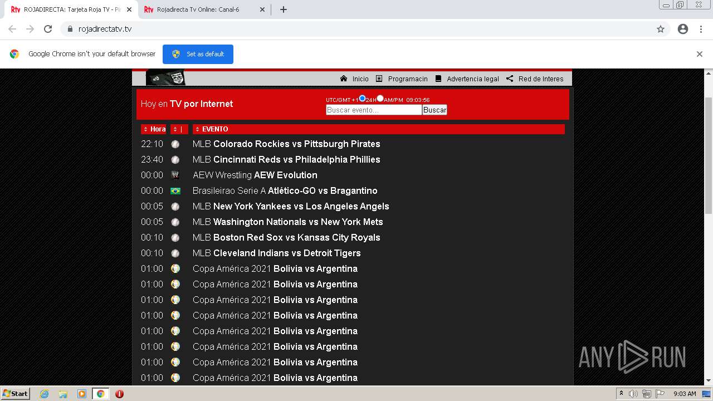Open Chrome's three-dot menu

701,29
